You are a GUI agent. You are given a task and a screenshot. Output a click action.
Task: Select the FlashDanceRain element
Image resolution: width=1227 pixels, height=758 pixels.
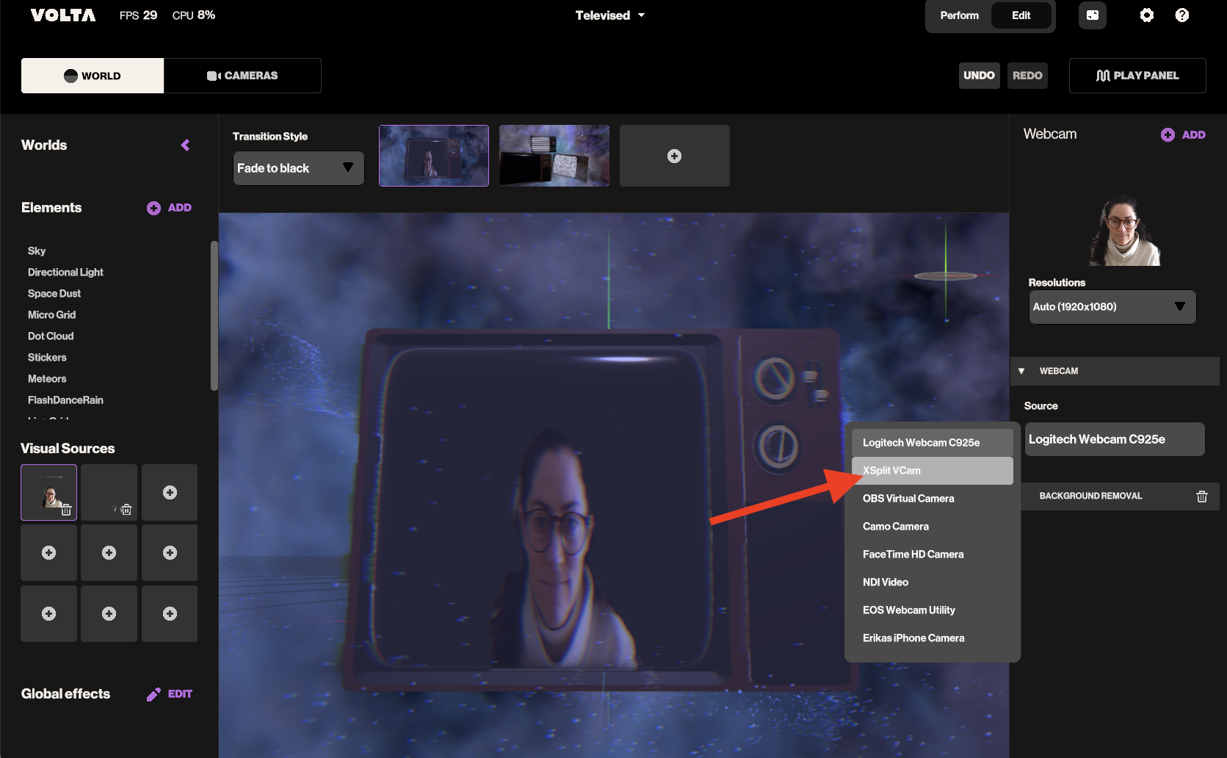click(x=65, y=400)
